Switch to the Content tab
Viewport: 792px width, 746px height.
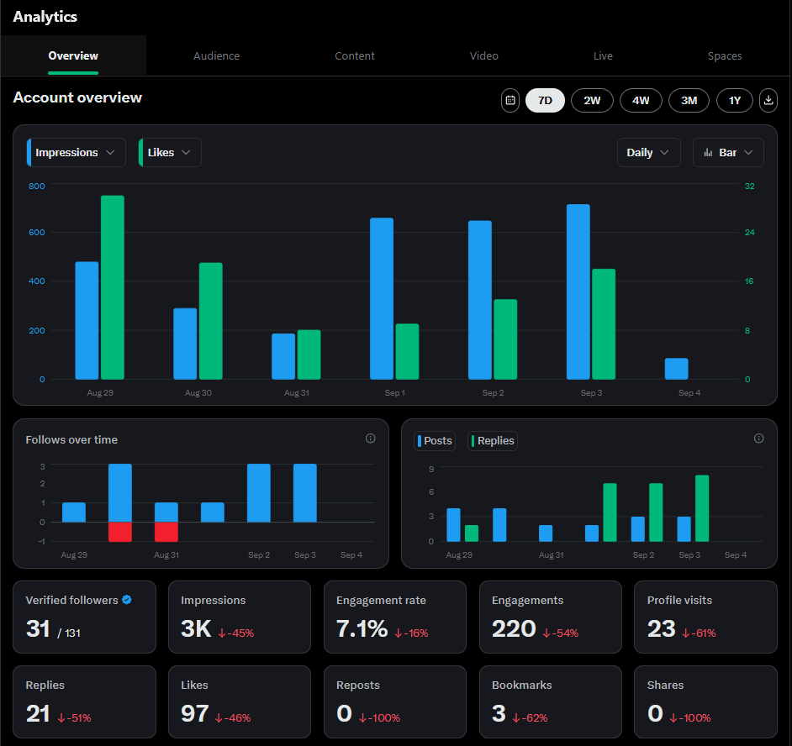tap(355, 55)
